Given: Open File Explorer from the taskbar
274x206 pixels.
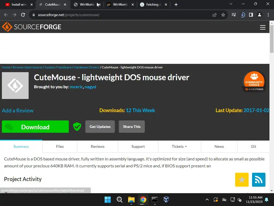Looking at the screenshot, I should click(131, 200).
